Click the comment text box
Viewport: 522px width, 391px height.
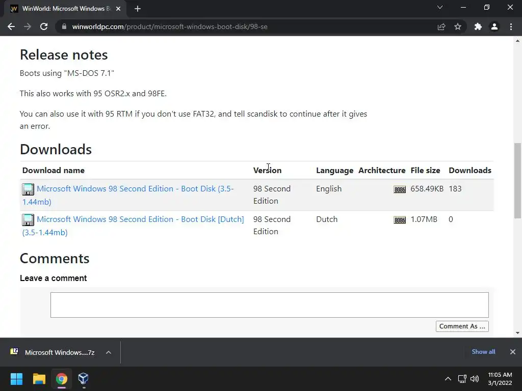pyautogui.click(x=269, y=305)
